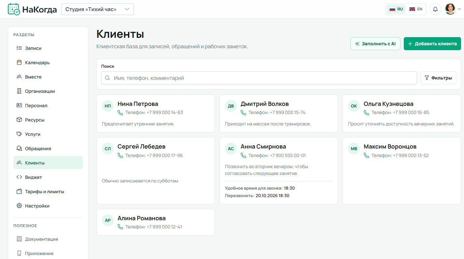This screenshot has height=259, width=464.
Task: Open the Студия «Тихий час» dropdown
Action: [97, 9]
